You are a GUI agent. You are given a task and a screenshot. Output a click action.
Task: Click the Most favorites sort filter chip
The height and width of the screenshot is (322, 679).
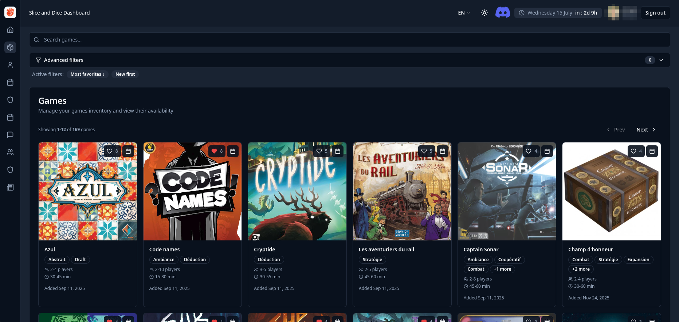click(x=87, y=74)
